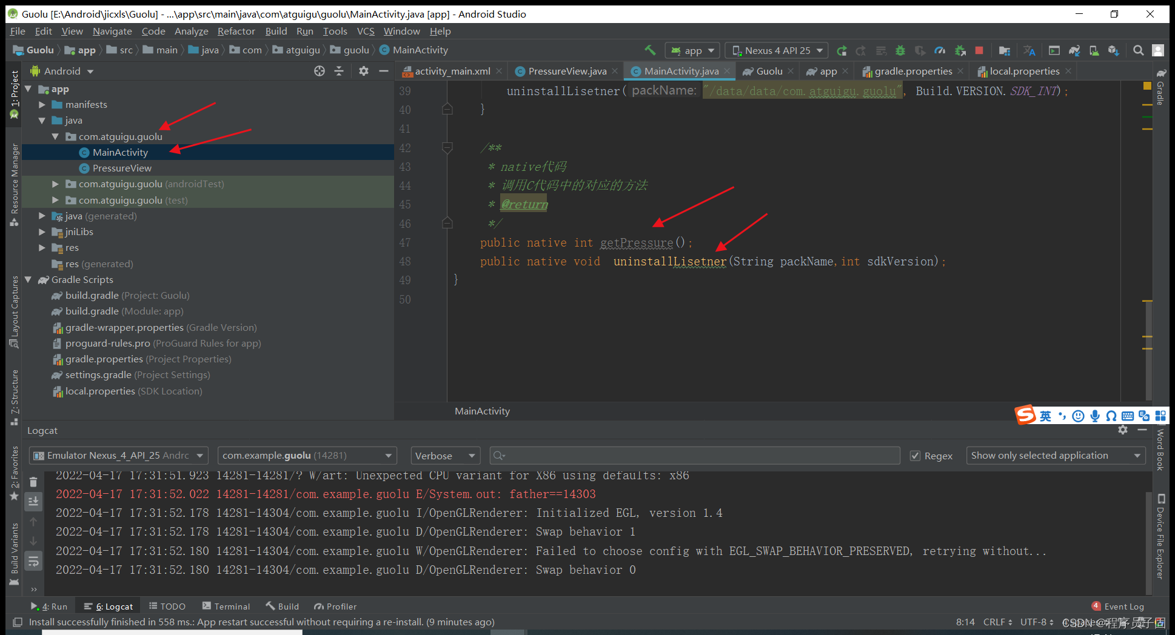Image resolution: width=1175 pixels, height=635 pixels.
Task: Clear logcat with the trash icon
Action: pos(33,482)
